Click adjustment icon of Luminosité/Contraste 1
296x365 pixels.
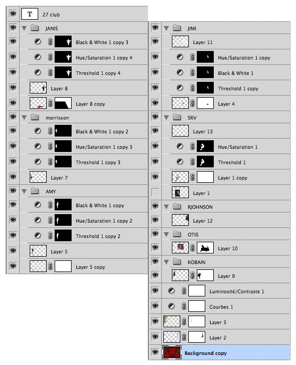171,291
